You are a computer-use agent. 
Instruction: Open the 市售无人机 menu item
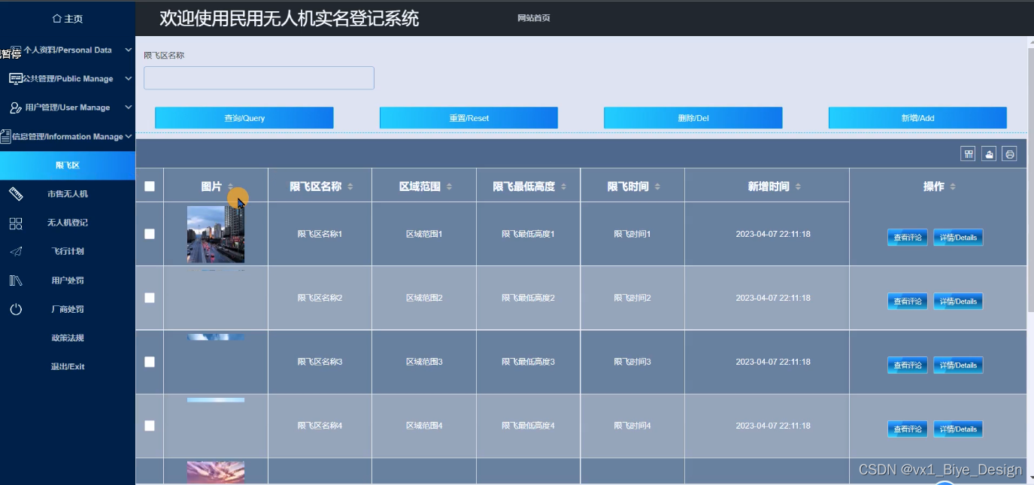pyautogui.click(x=68, y=194)
